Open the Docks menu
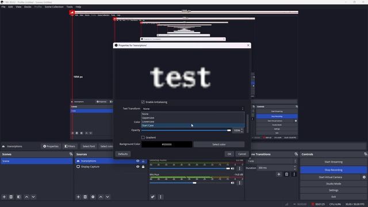368x207 pixels. click(28, 7)
